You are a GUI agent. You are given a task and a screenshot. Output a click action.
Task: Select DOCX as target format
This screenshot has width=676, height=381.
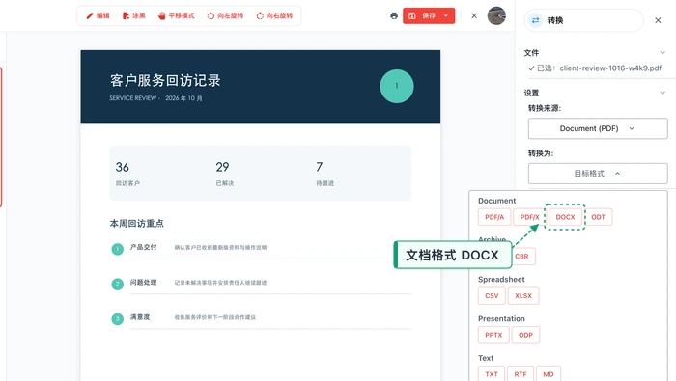coord(565,217)
